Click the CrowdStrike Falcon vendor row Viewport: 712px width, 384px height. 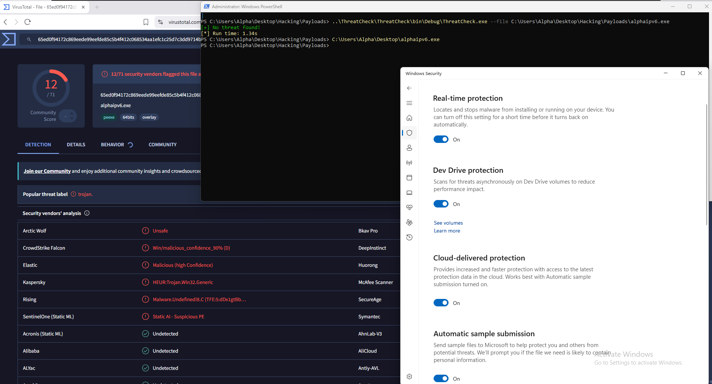(x=209, y=248)
